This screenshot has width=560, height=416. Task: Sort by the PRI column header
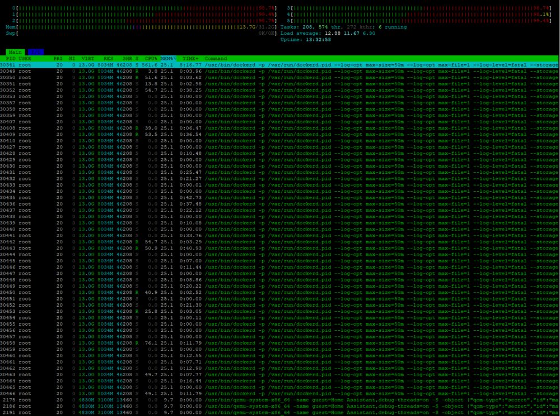(58, 59)
